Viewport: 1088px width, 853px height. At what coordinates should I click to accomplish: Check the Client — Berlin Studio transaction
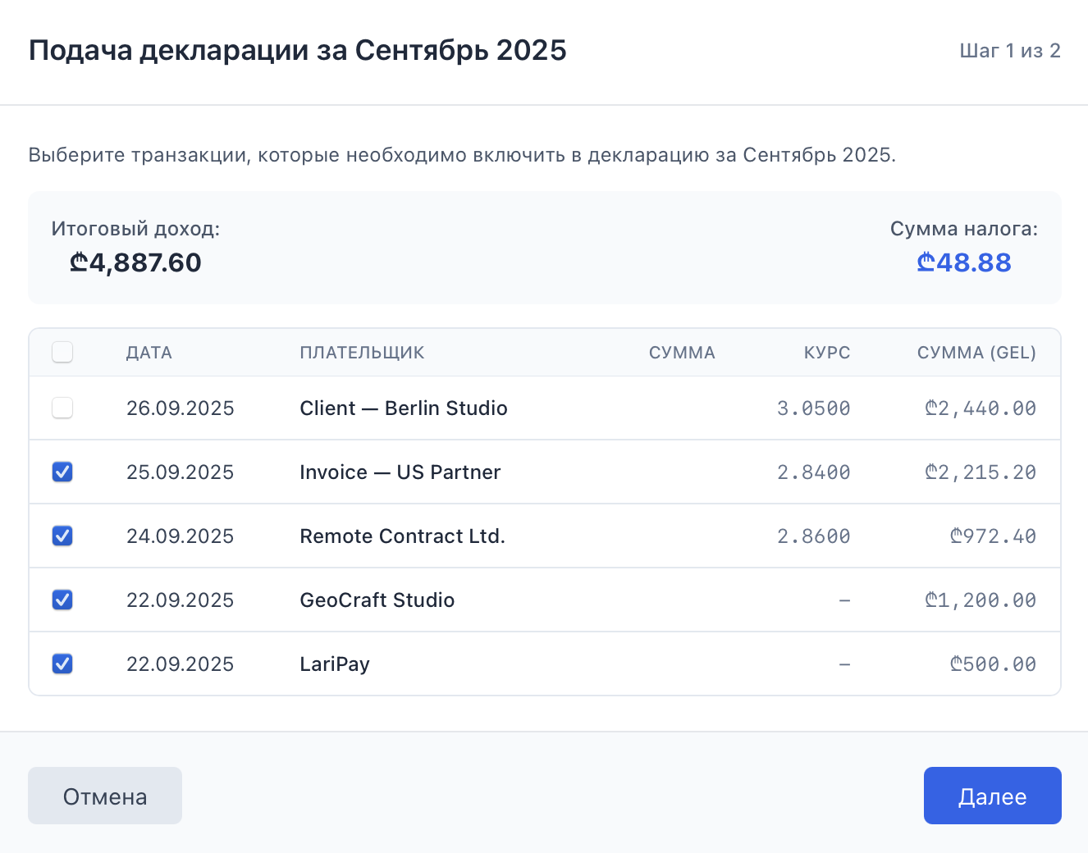[62, 408]
